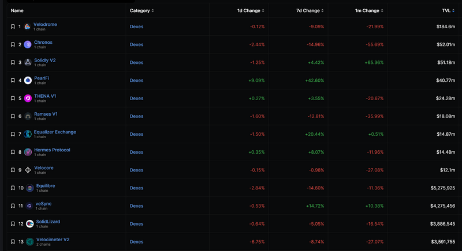Sort the table by Category column

141,10
